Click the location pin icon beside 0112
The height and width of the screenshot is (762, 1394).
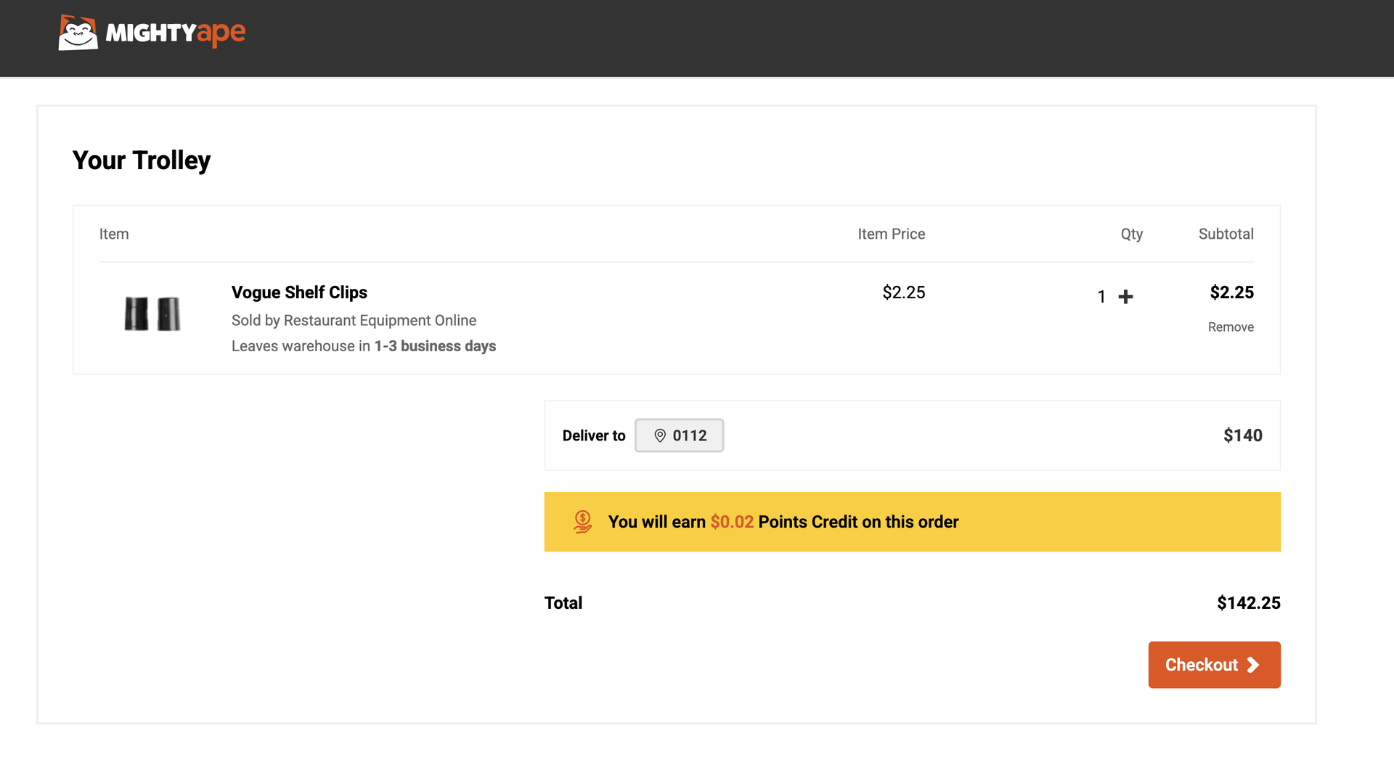pyautogui.click(x=660, y=435)
